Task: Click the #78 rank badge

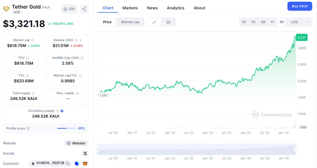Action: click(x=17, y=12)
